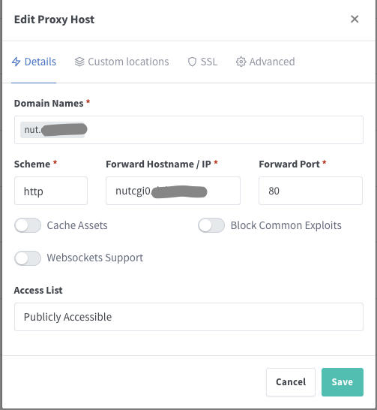Click the Custom locations layers icon
The height and width of the screenshot is (410, 377).
point(79,62)
